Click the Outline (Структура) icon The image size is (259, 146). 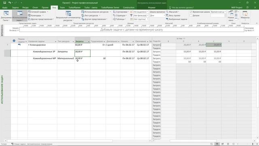tap(114, 15)
